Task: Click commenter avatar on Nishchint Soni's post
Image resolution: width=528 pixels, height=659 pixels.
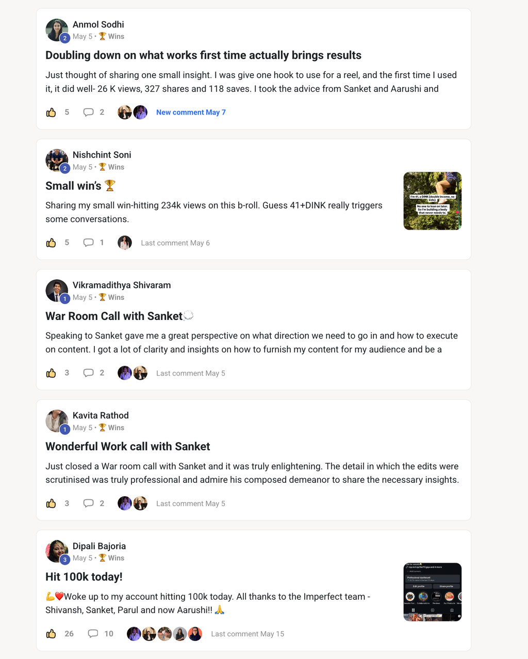Action: click(125, 243)
